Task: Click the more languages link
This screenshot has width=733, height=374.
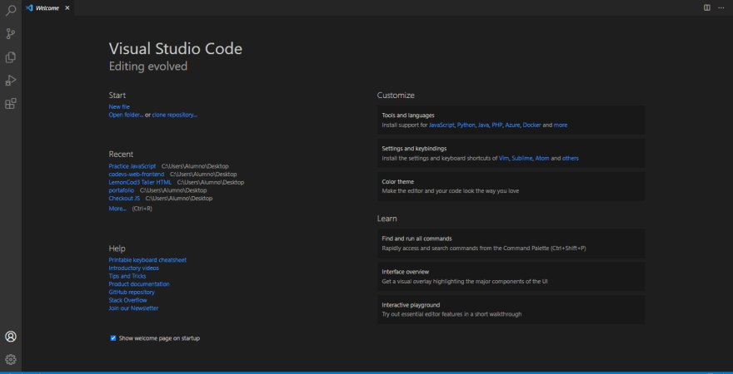Action: point(561,125)
